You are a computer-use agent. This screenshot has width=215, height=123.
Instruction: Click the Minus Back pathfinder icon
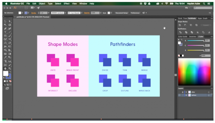(x=209, y=32)
